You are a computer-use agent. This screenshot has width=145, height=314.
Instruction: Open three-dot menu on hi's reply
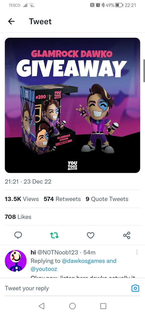point(137,252)
